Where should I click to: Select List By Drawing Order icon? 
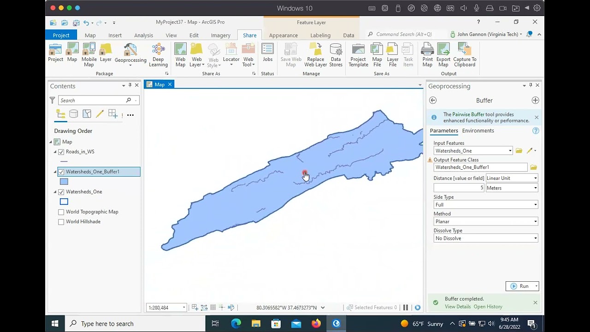(60, 114)
